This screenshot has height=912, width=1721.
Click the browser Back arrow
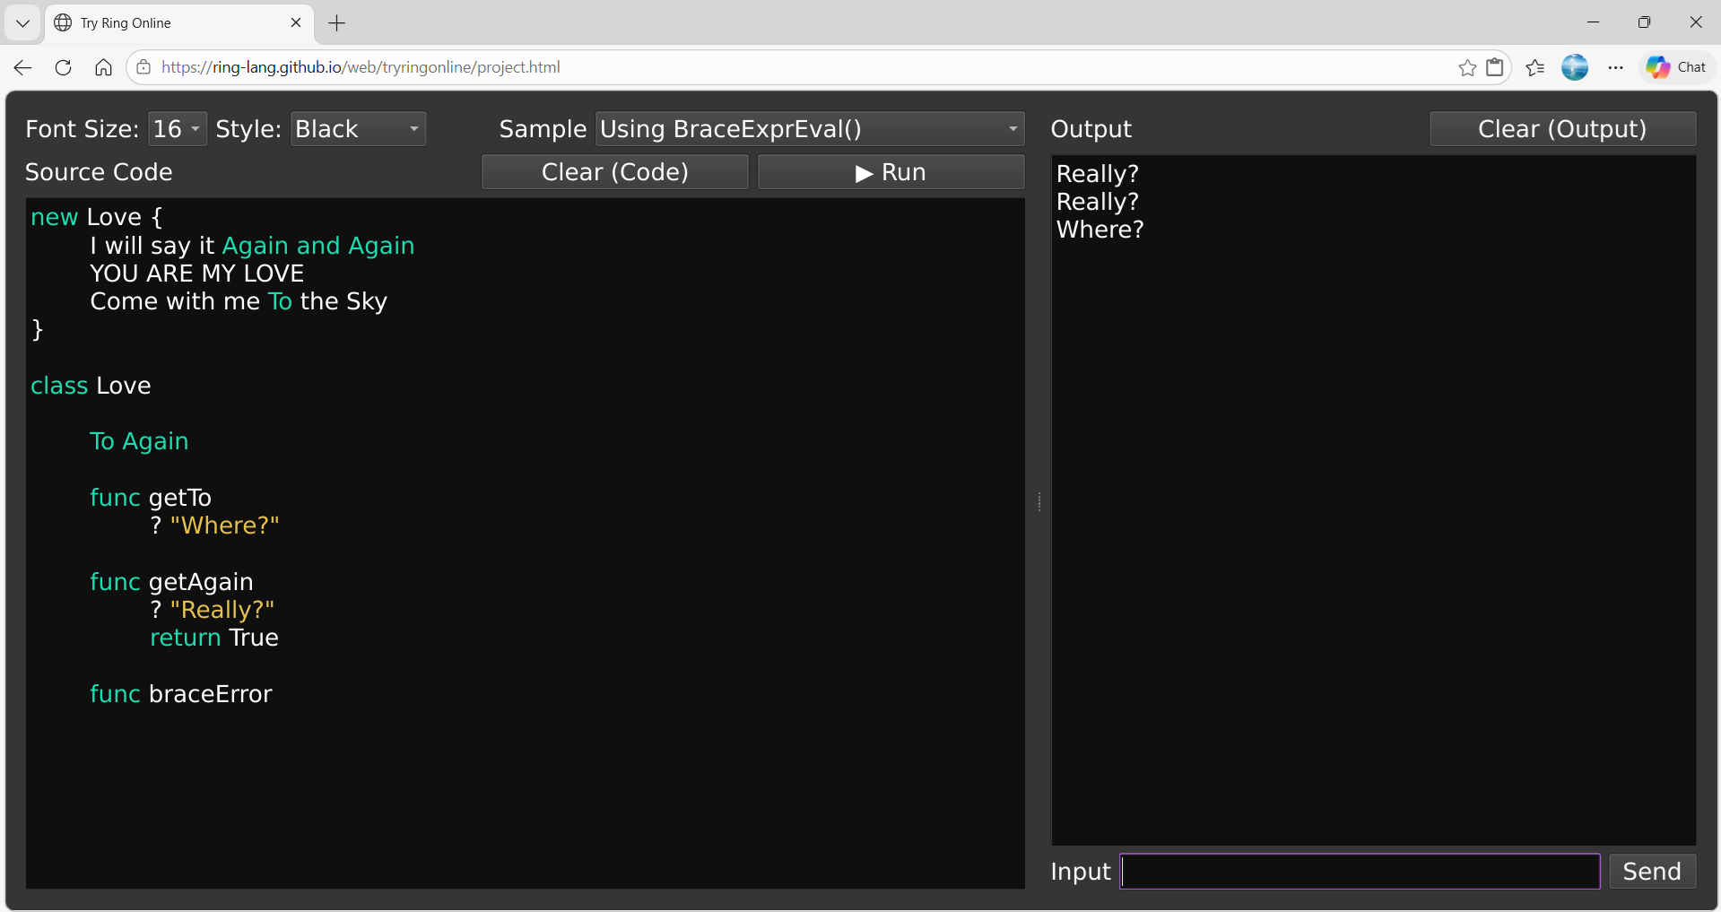[23, 67]
